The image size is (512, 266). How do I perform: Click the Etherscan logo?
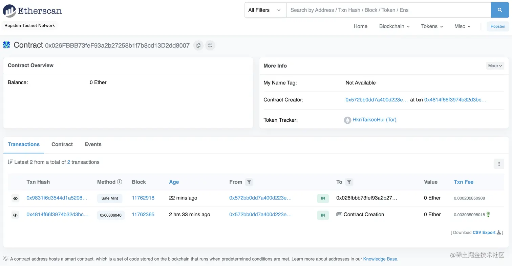coord(33,11)
